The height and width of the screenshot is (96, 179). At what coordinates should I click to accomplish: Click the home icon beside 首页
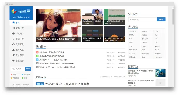[13, 23]
